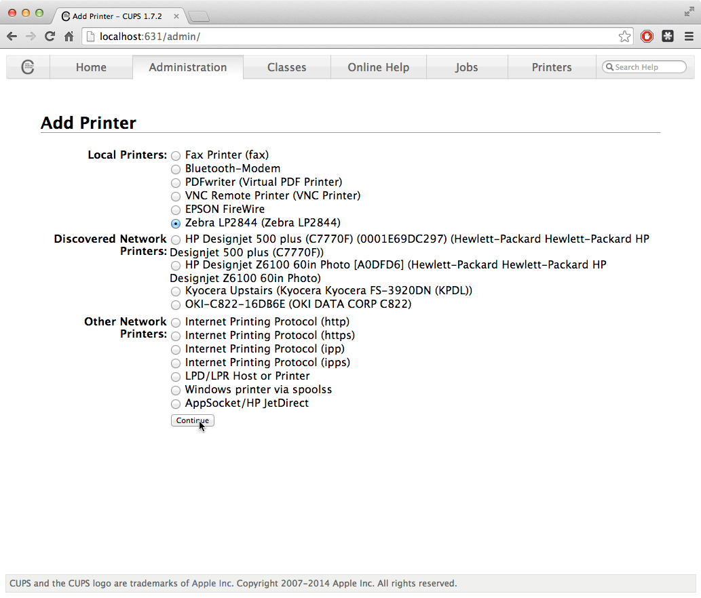
Task: Open the Chrome hamburger menu
Action: tap(689, 37)
